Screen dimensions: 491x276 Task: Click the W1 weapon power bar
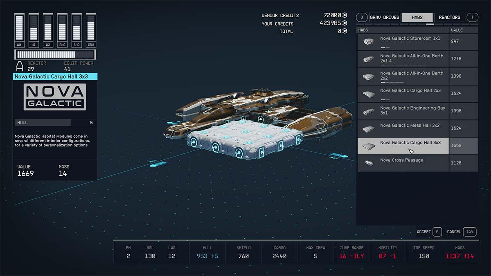34,30
